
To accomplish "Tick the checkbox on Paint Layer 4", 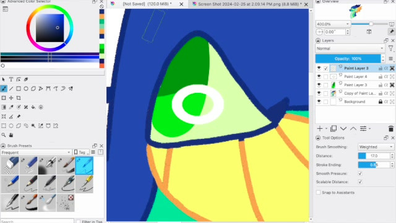I will point(326,77).
